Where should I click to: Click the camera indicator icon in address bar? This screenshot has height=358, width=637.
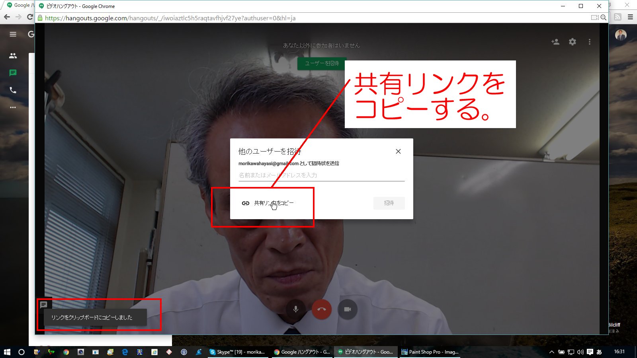coord(595,18)
